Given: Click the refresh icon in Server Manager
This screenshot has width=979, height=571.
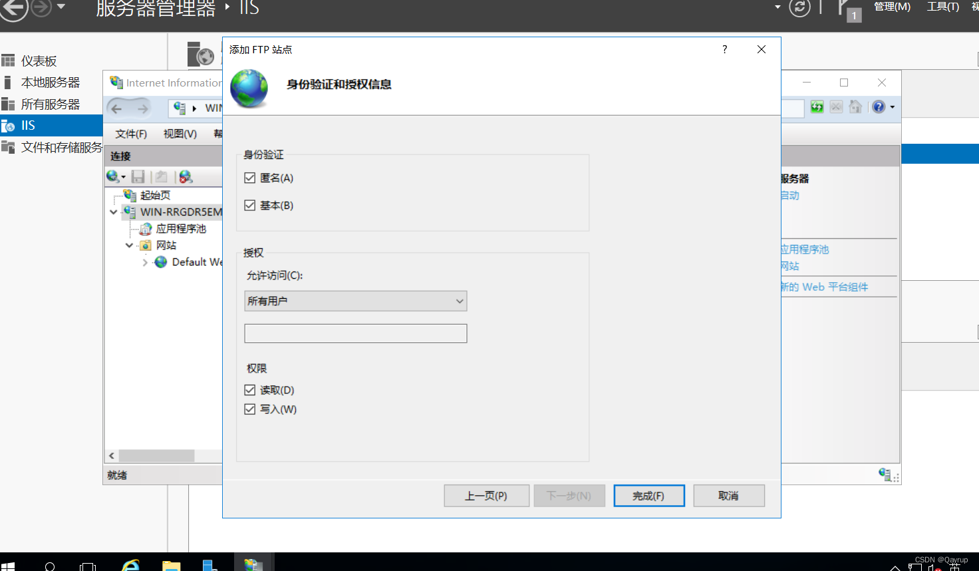Looking at the screenshot, I should point(800,6).
